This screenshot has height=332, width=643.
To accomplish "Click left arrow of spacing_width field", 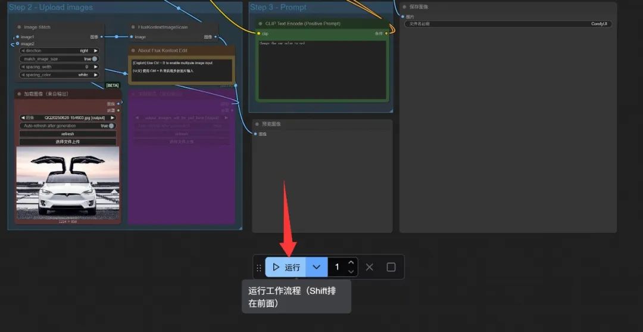I will pos(23,67).
